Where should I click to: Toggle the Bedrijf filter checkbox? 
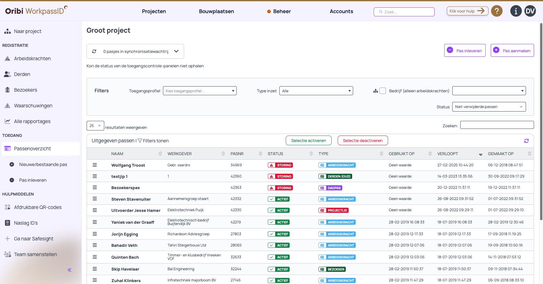pos(383,91)
